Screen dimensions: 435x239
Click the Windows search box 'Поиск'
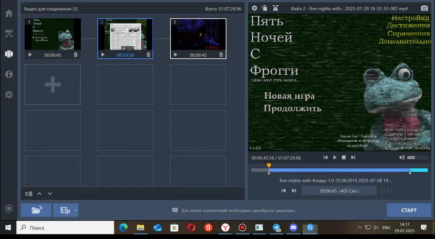65,227
